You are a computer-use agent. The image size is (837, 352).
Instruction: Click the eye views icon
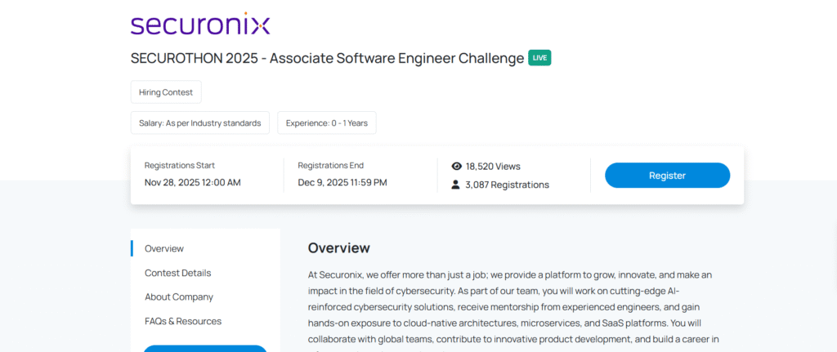(456, 167)
